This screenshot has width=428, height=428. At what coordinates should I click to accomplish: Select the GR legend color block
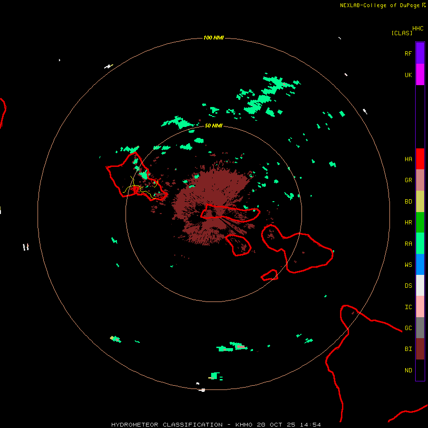pyautogui.click(x=420, y=180)
